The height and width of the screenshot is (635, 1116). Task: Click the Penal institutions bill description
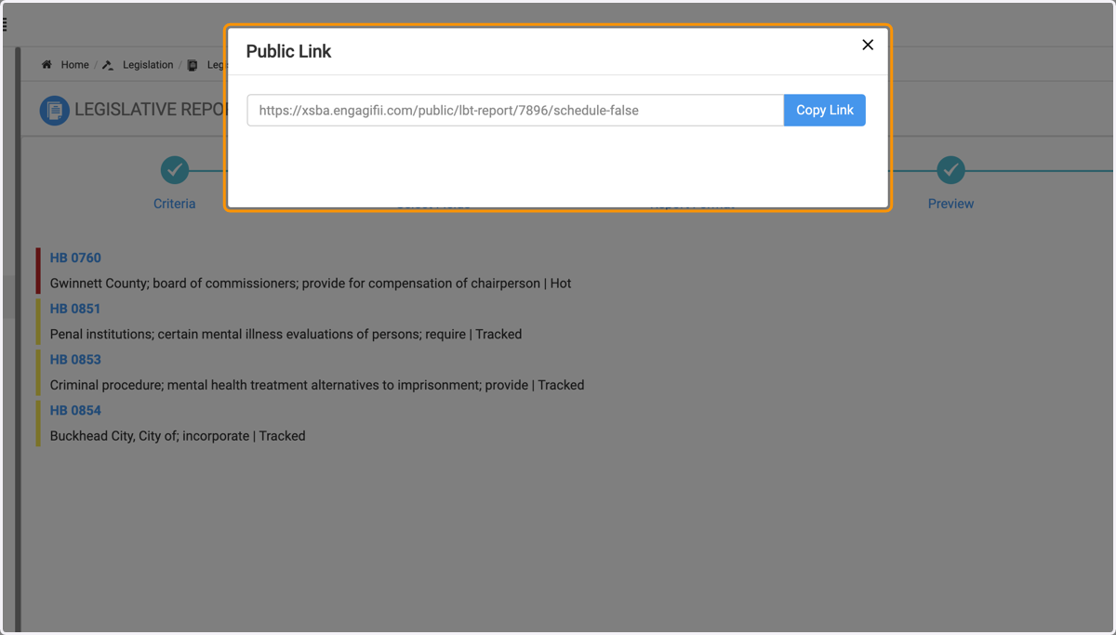click(286, 334)
